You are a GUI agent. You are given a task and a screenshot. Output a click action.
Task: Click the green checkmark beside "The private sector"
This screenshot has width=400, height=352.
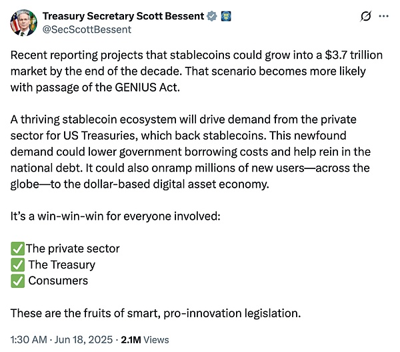pyautogui.click(x=18, y=248)
